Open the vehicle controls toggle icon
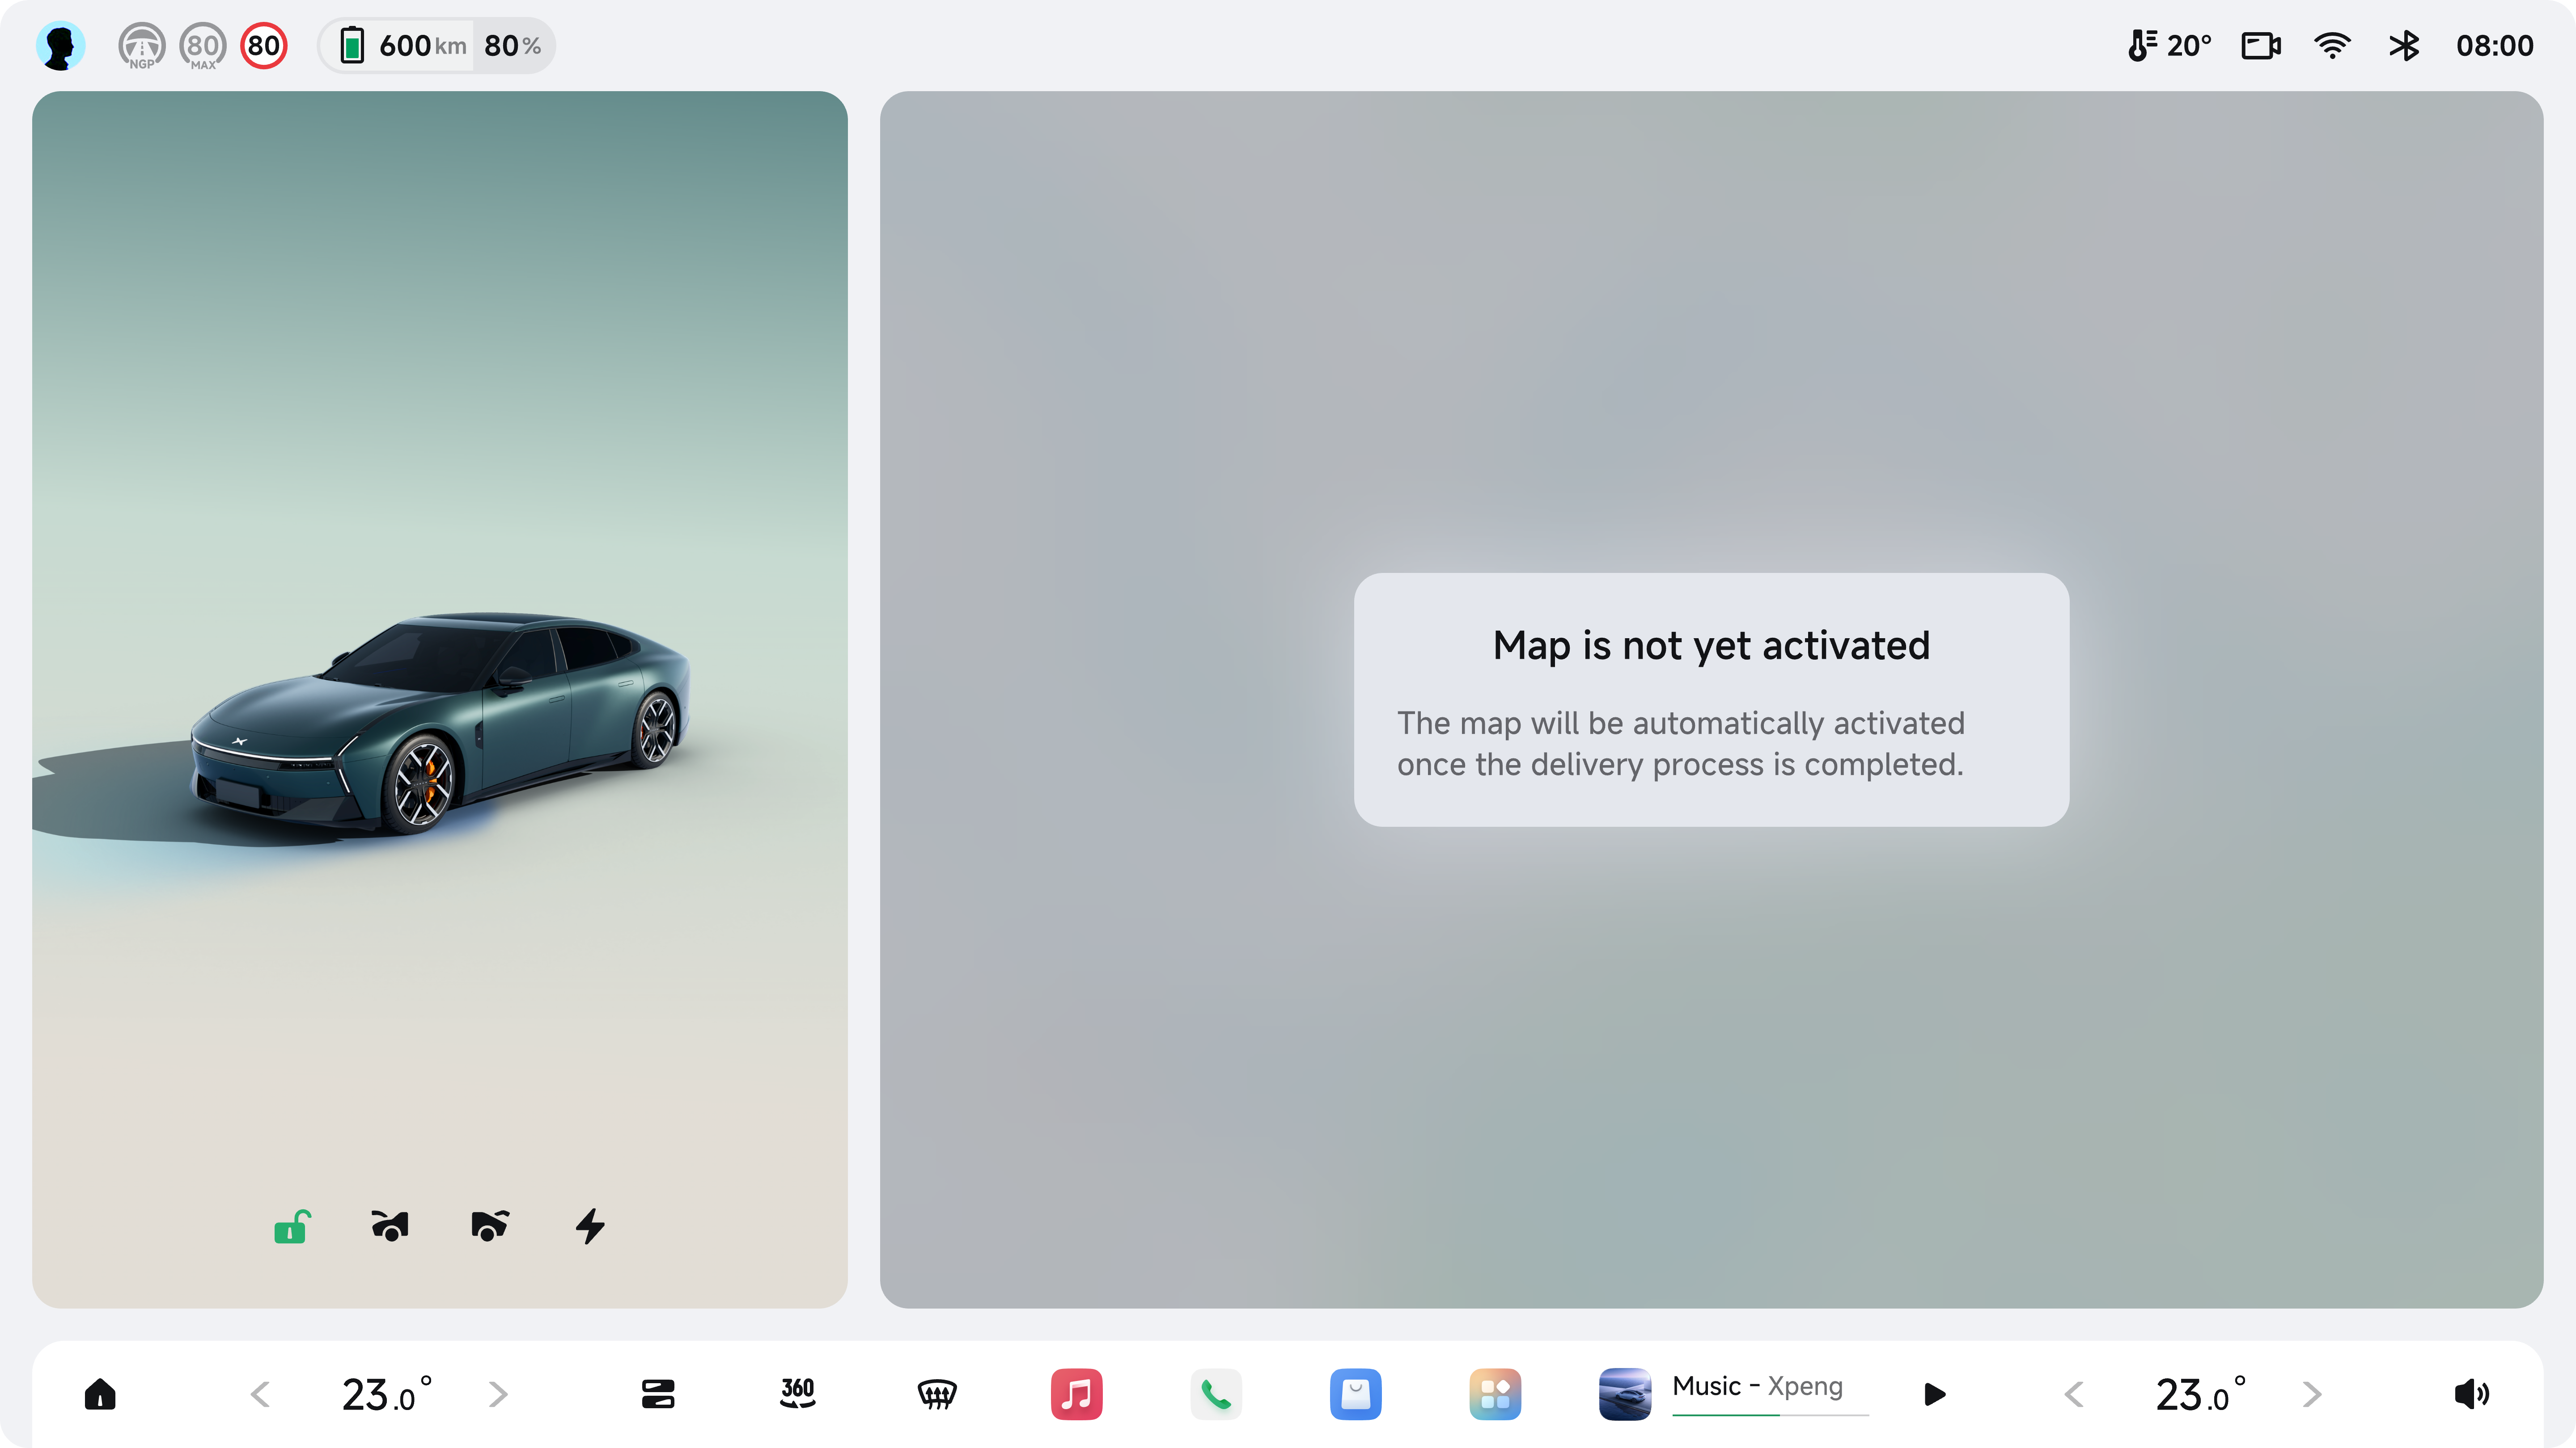Image resolution: width=2576 pixels, height=1448 pixels. coord(658,1394)
